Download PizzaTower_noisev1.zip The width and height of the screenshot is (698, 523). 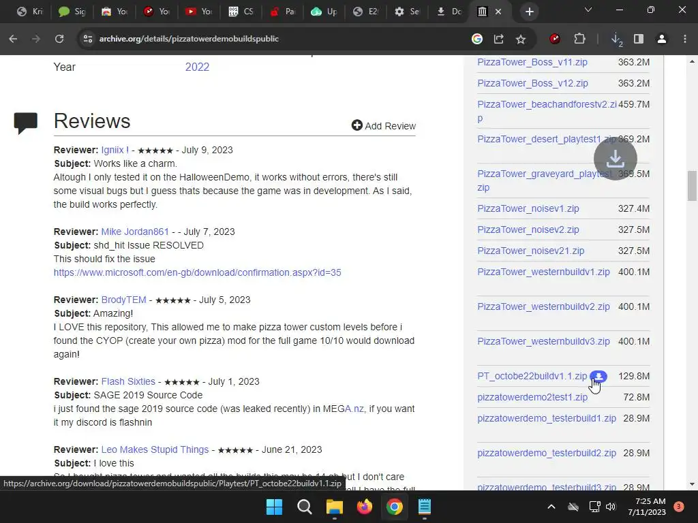528,208
